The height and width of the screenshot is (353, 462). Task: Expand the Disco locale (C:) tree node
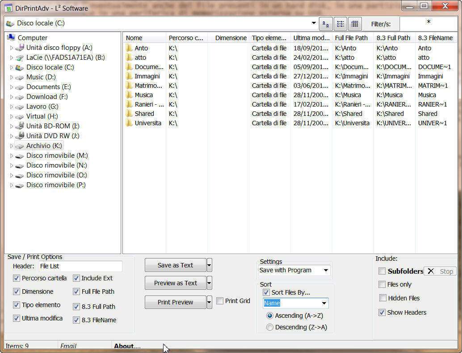[x=12, y=68]
